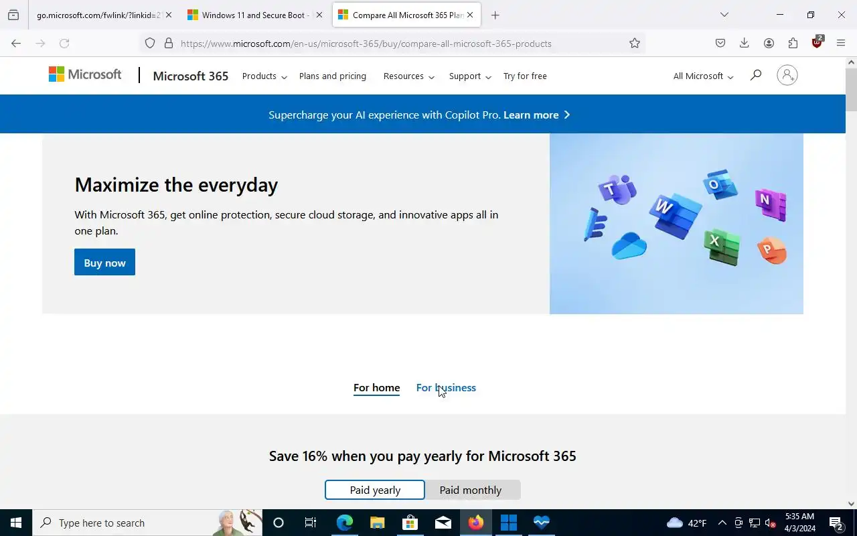The image size is (857, 536).
Task: Open extensions puzzle icon
Action: click(793, 44)
